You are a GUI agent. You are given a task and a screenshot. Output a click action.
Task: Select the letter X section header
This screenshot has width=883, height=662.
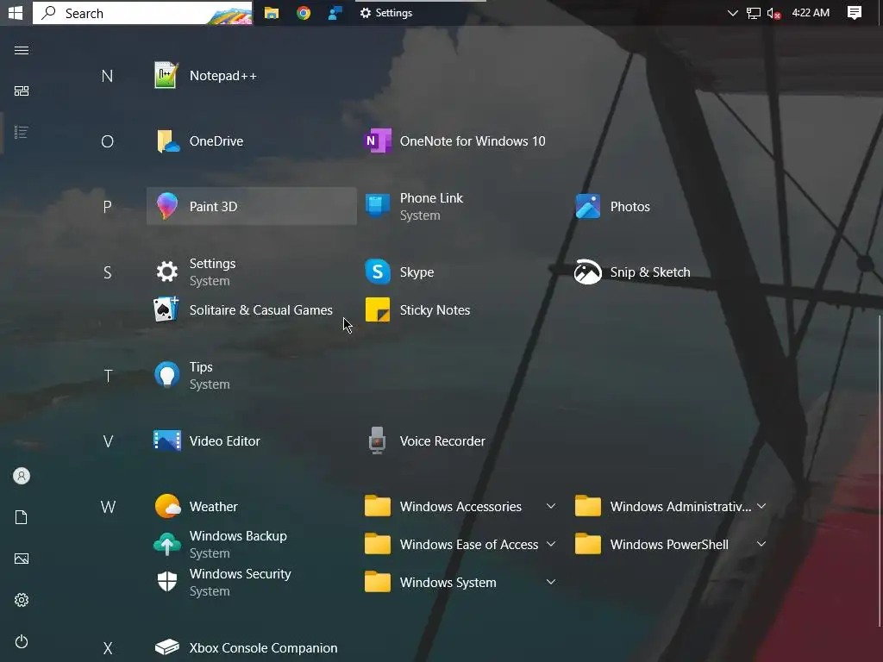point(108,648)
